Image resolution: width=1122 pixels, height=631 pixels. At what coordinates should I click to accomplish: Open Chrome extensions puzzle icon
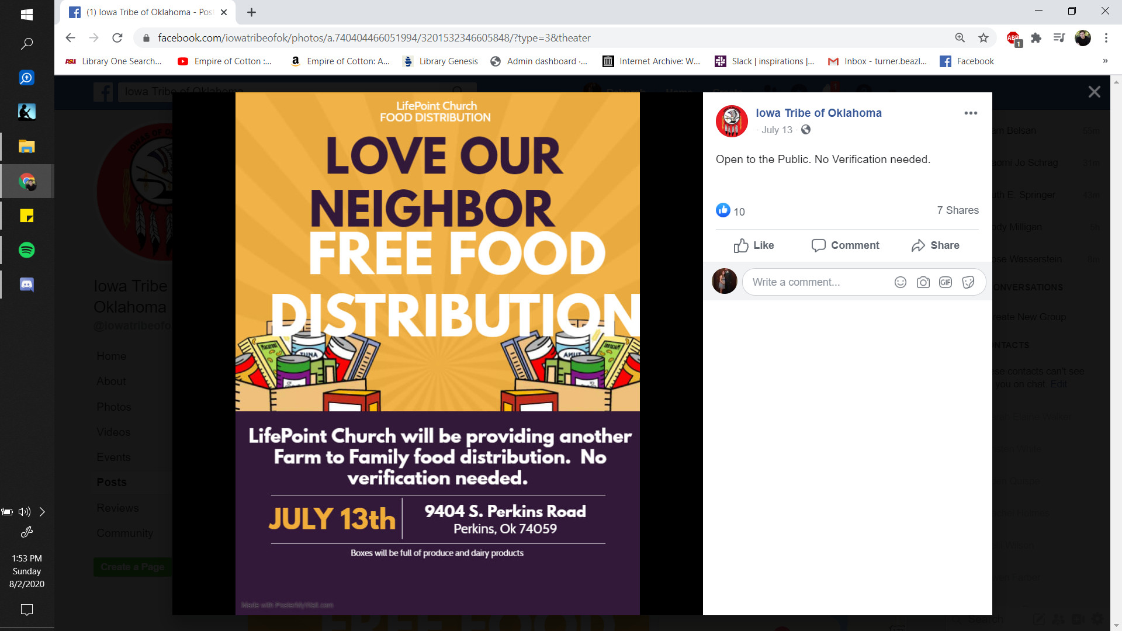coord(1036,38)
